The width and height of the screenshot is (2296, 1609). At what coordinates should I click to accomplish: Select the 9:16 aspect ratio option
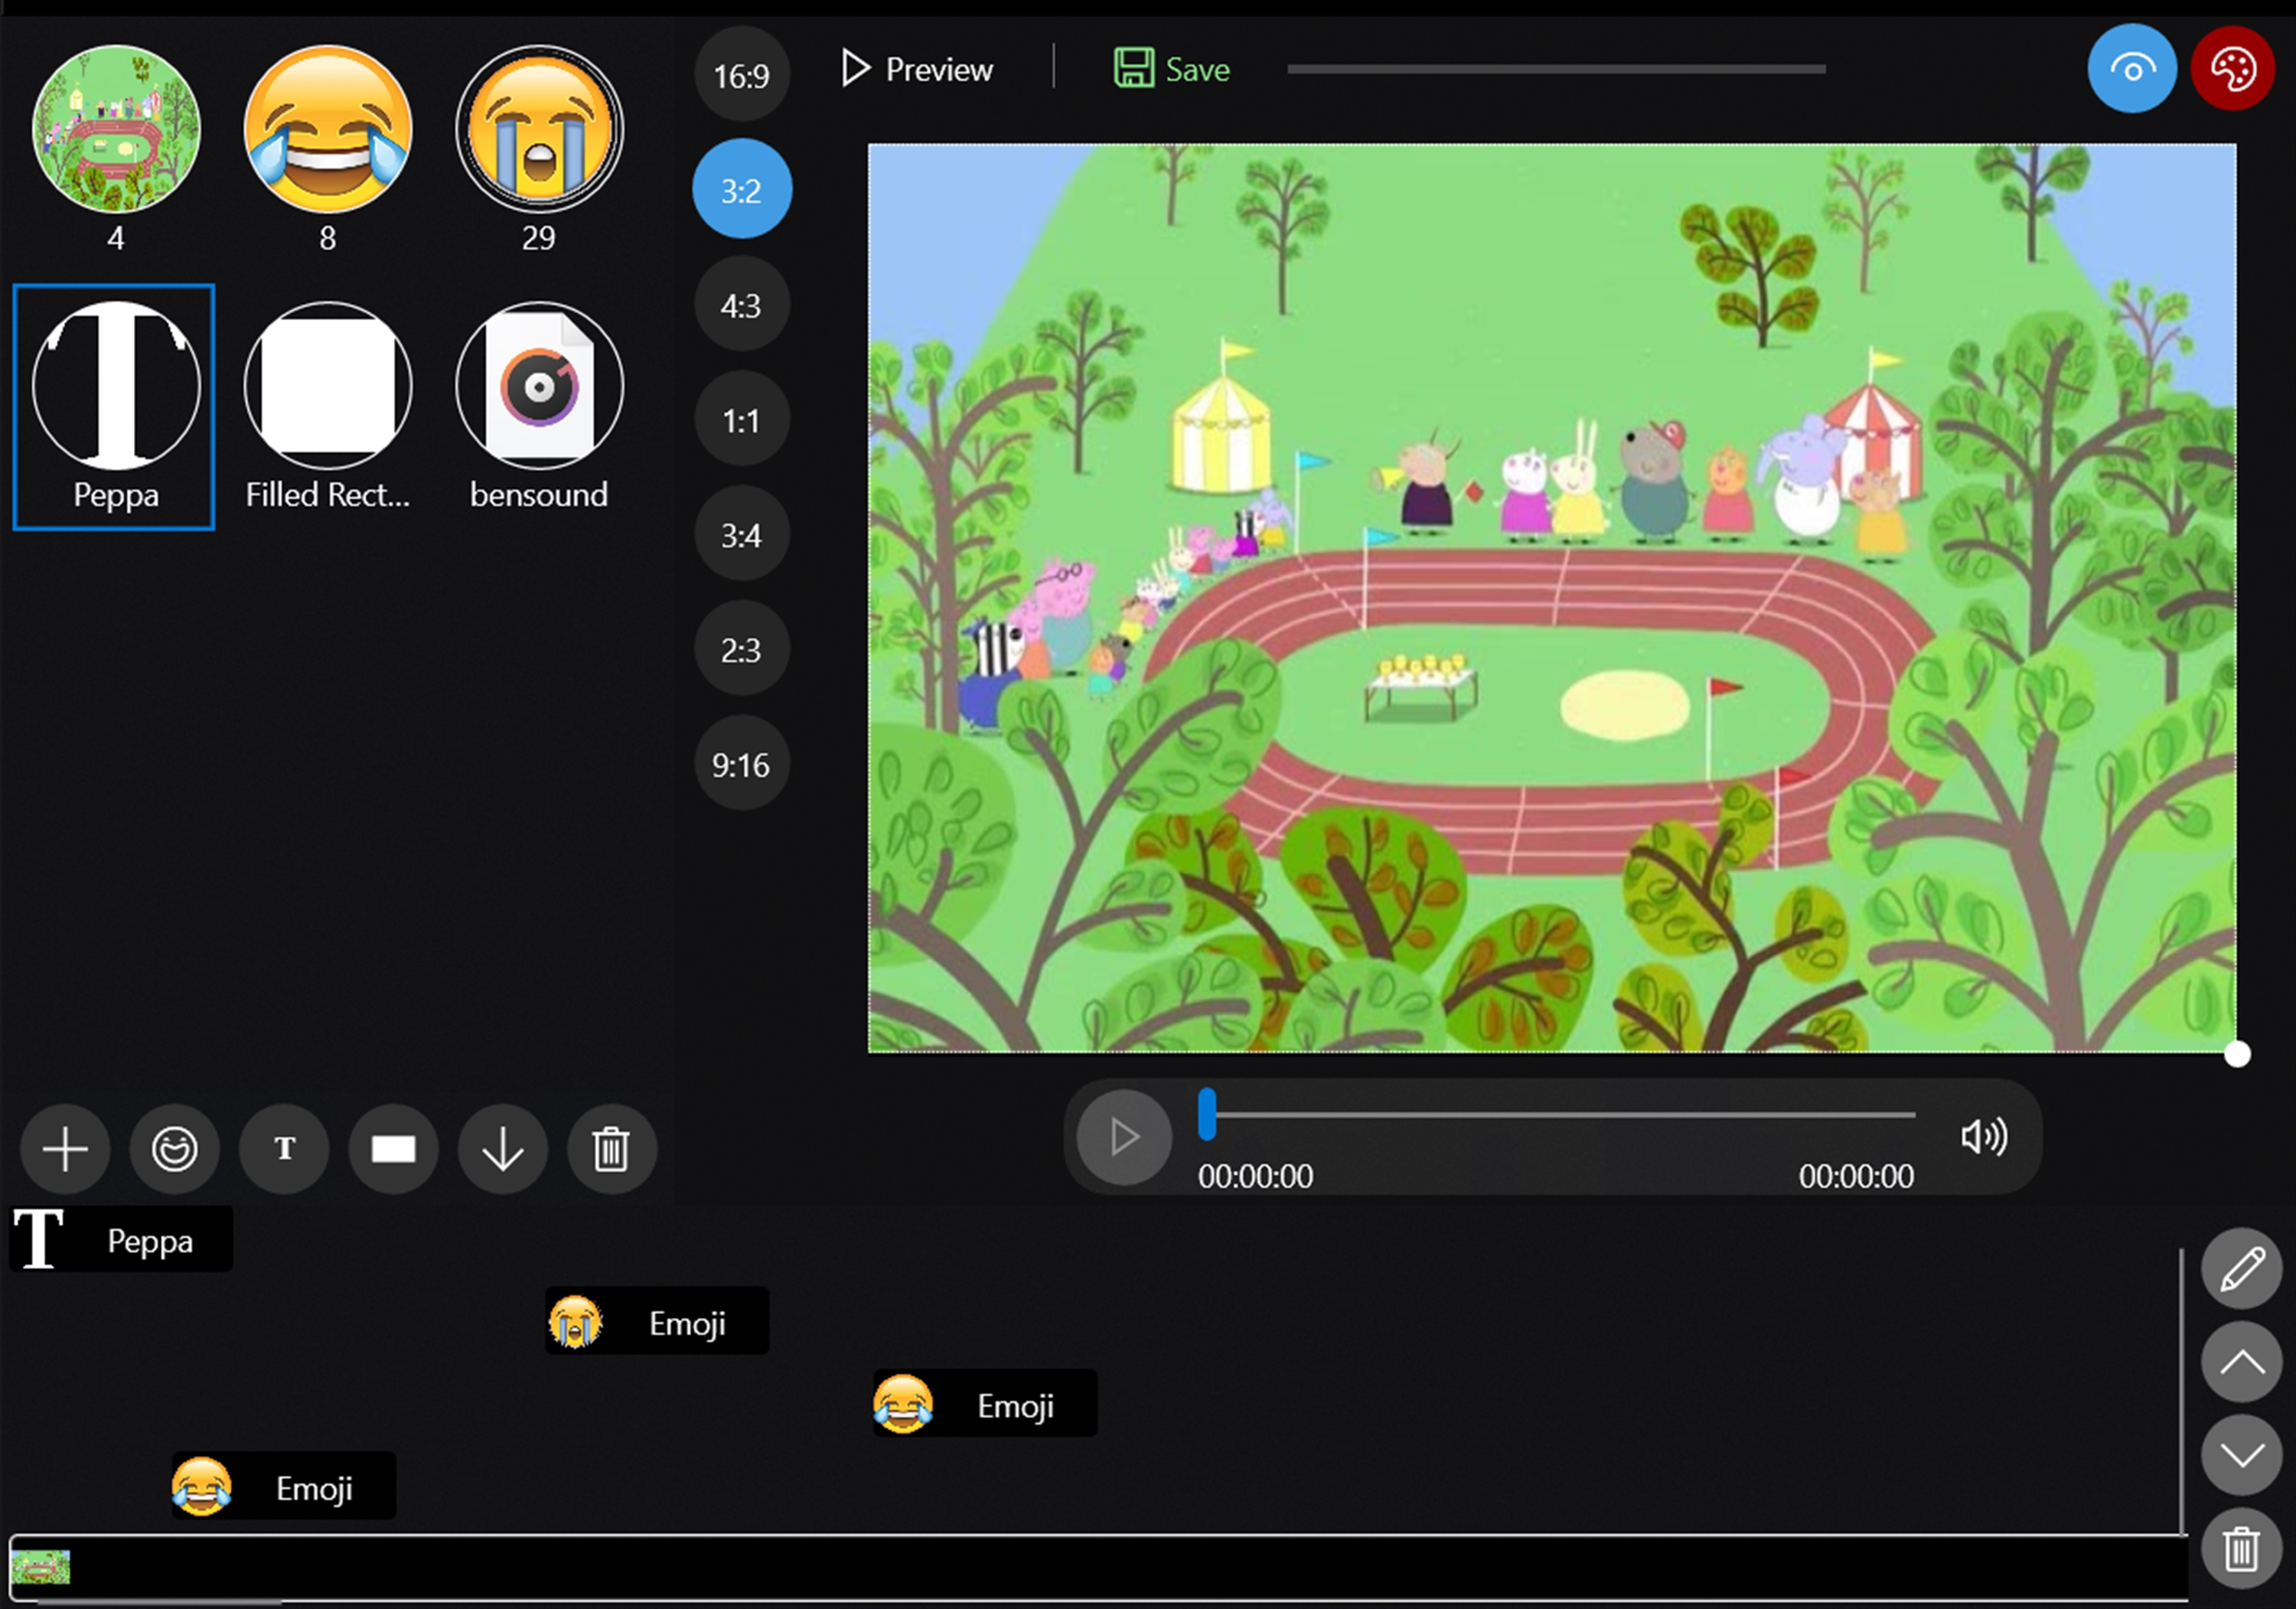click(x=741, y=765)
